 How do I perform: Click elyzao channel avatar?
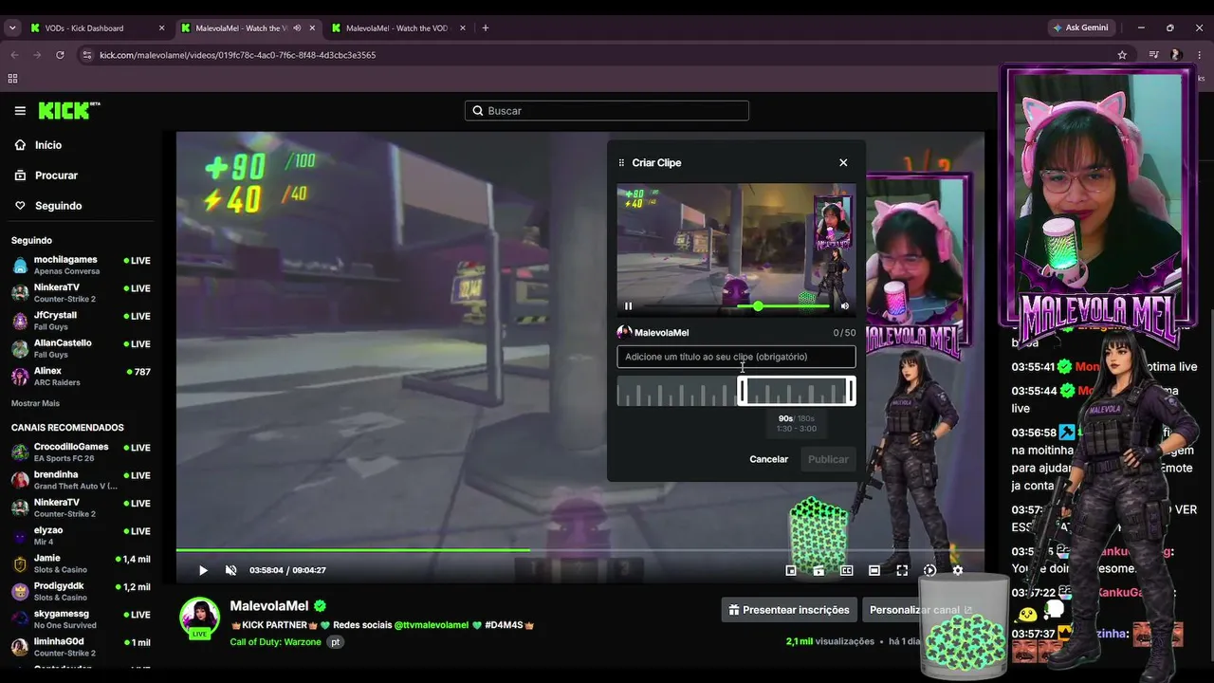(20, 536)
